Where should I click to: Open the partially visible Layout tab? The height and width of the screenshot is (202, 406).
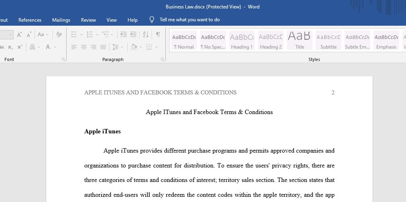[4, 20]
